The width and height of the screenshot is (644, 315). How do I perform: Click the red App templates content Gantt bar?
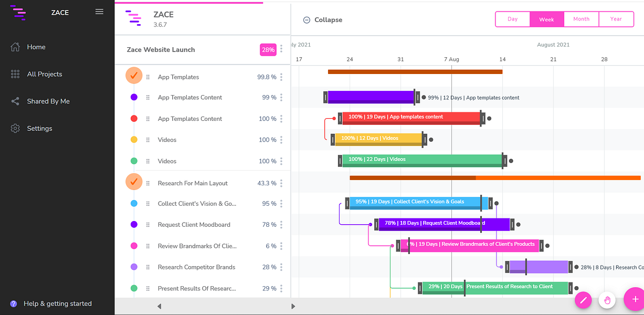tap(411, 118)
